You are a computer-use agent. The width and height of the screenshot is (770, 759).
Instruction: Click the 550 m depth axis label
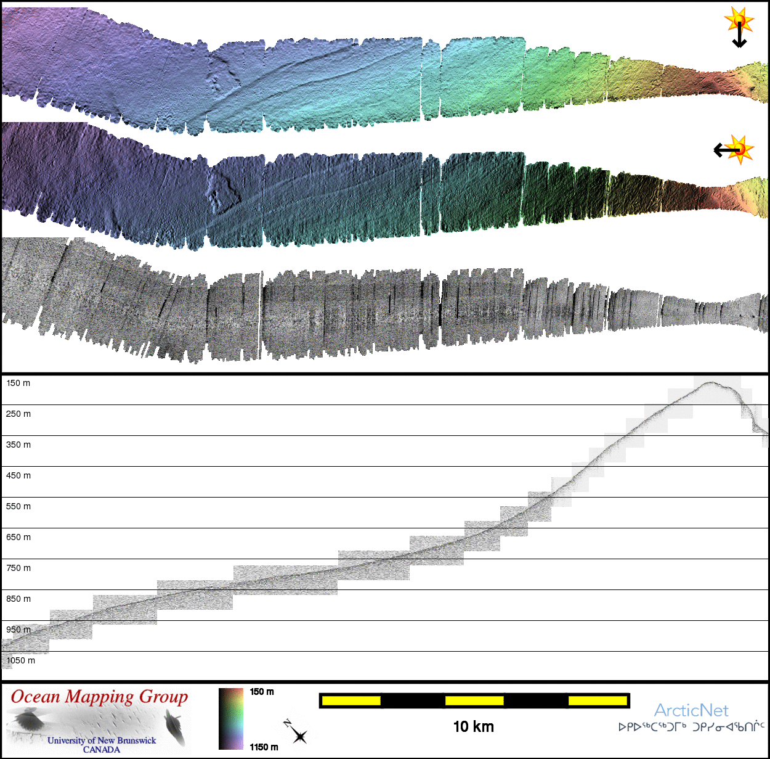pyautogui.click(x=18, y=506)
